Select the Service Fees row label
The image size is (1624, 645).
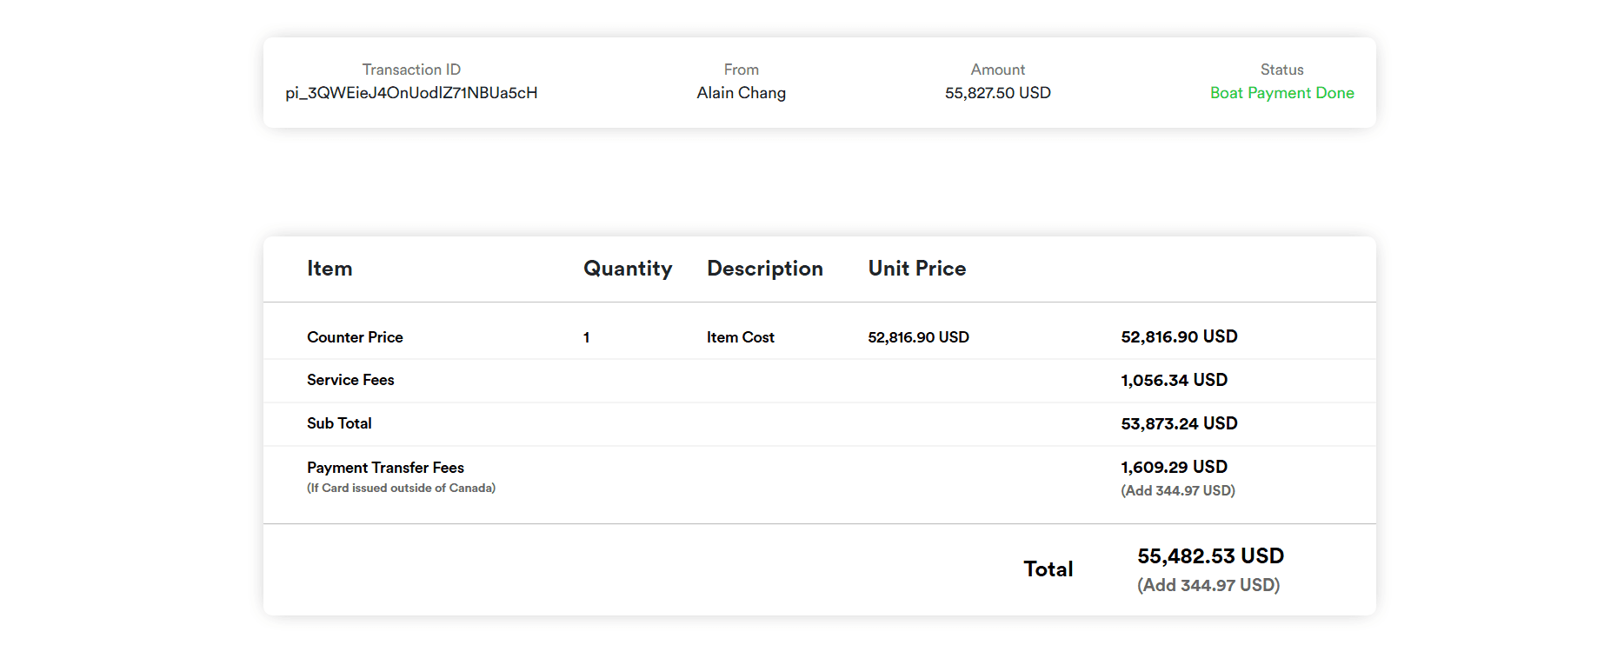point(350,380)
